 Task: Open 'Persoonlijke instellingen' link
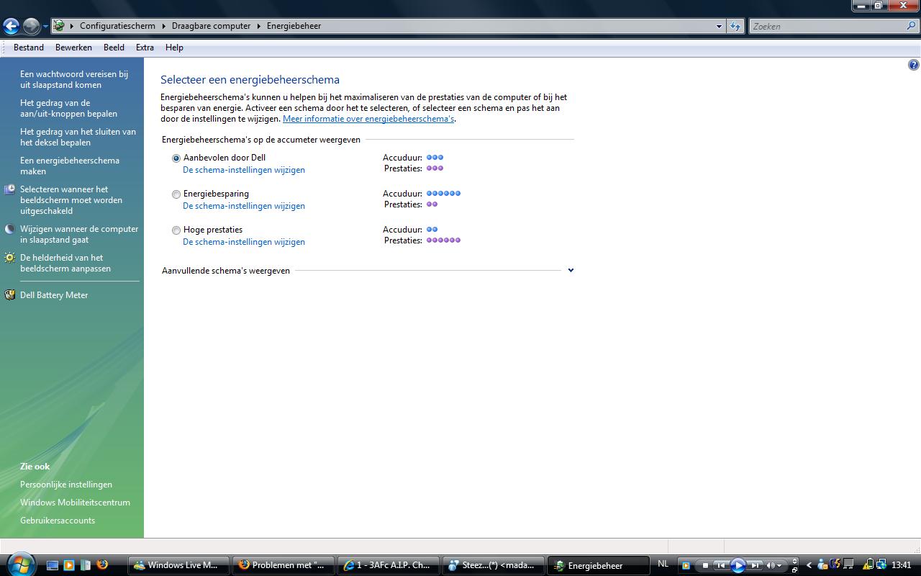(x=66, y=485)
